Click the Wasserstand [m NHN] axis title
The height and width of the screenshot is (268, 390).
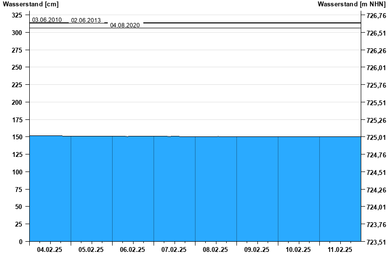[x=351, y=4]
